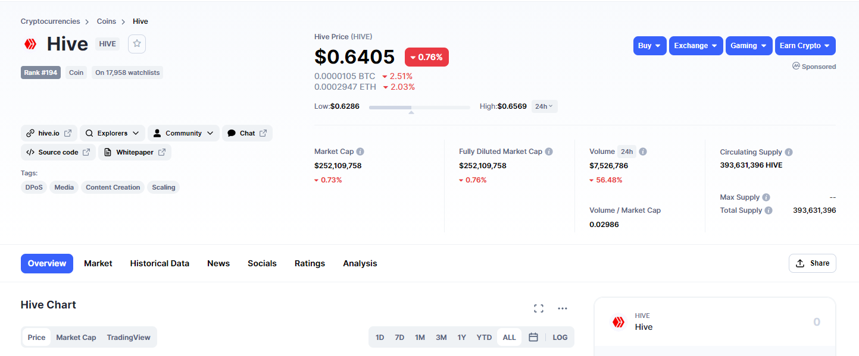Image resolution: width=859 pixels, height=356 pixels.
Task: Toggle LOG scale on the chart
Action: tap(560, 337)
